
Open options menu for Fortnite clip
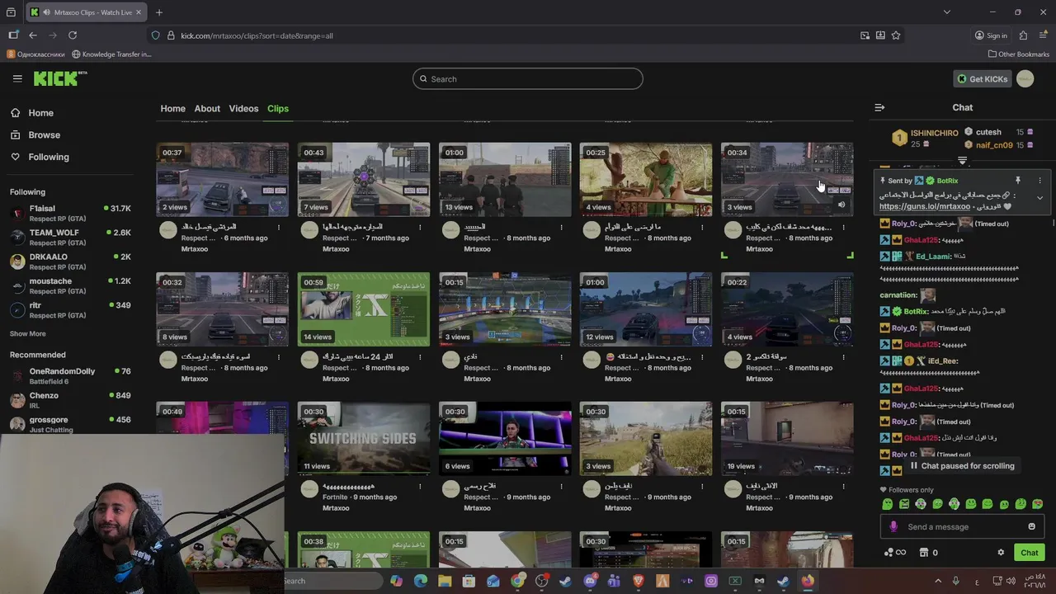pyautogui.click(x=420, y=486)
